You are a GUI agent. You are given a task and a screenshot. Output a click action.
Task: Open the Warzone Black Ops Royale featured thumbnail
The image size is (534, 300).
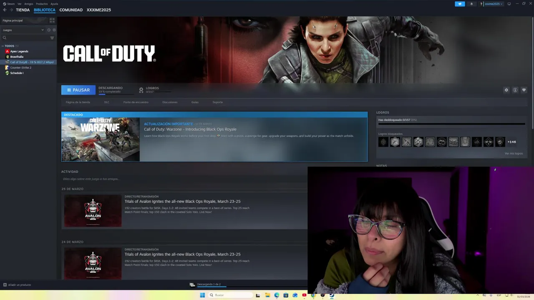(101, 139)
